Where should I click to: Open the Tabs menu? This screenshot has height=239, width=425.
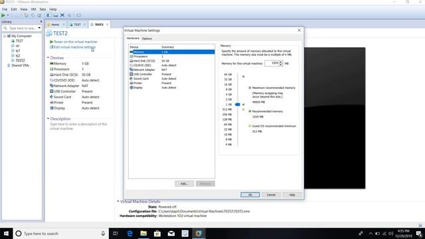pos(42,9)
